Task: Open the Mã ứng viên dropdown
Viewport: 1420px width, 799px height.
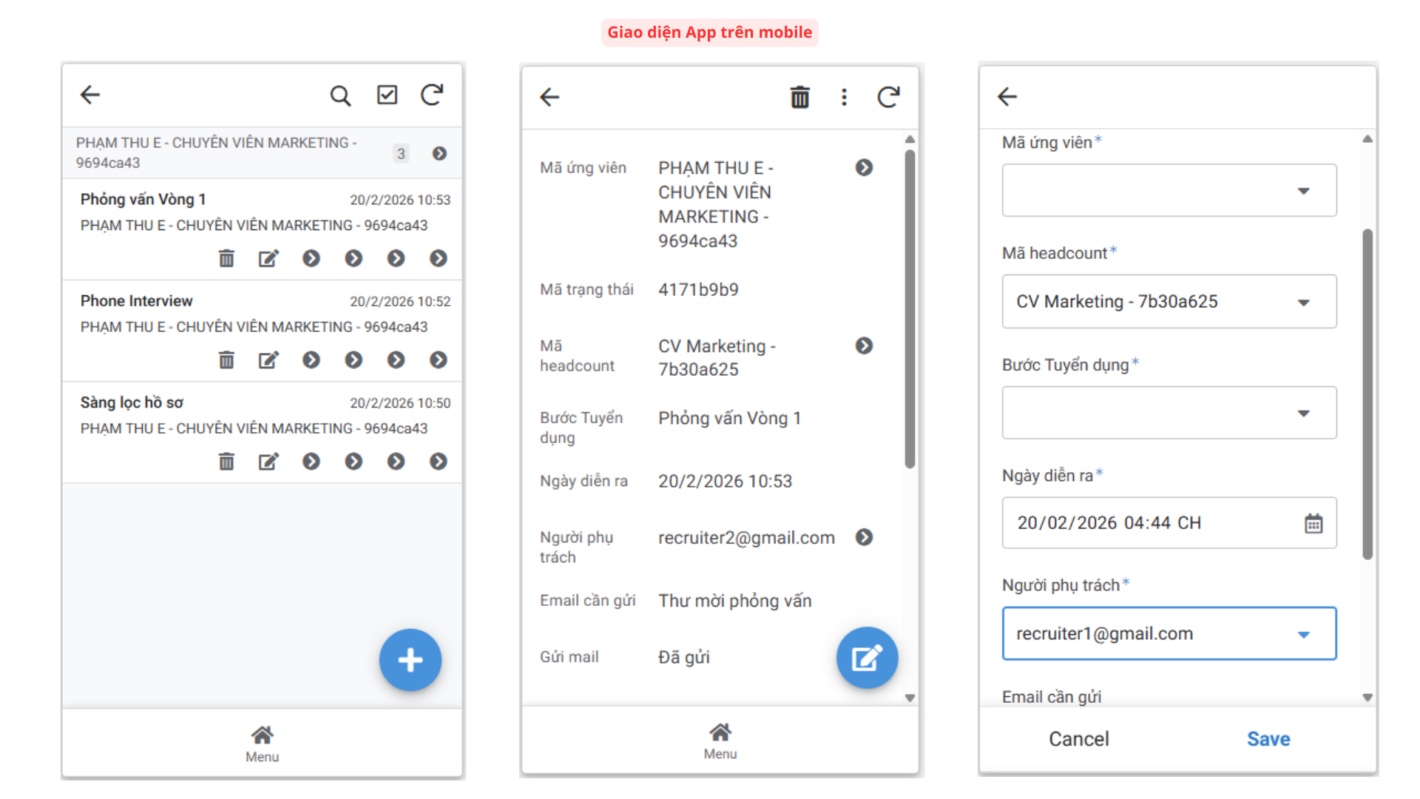Action: point(1169,191)
